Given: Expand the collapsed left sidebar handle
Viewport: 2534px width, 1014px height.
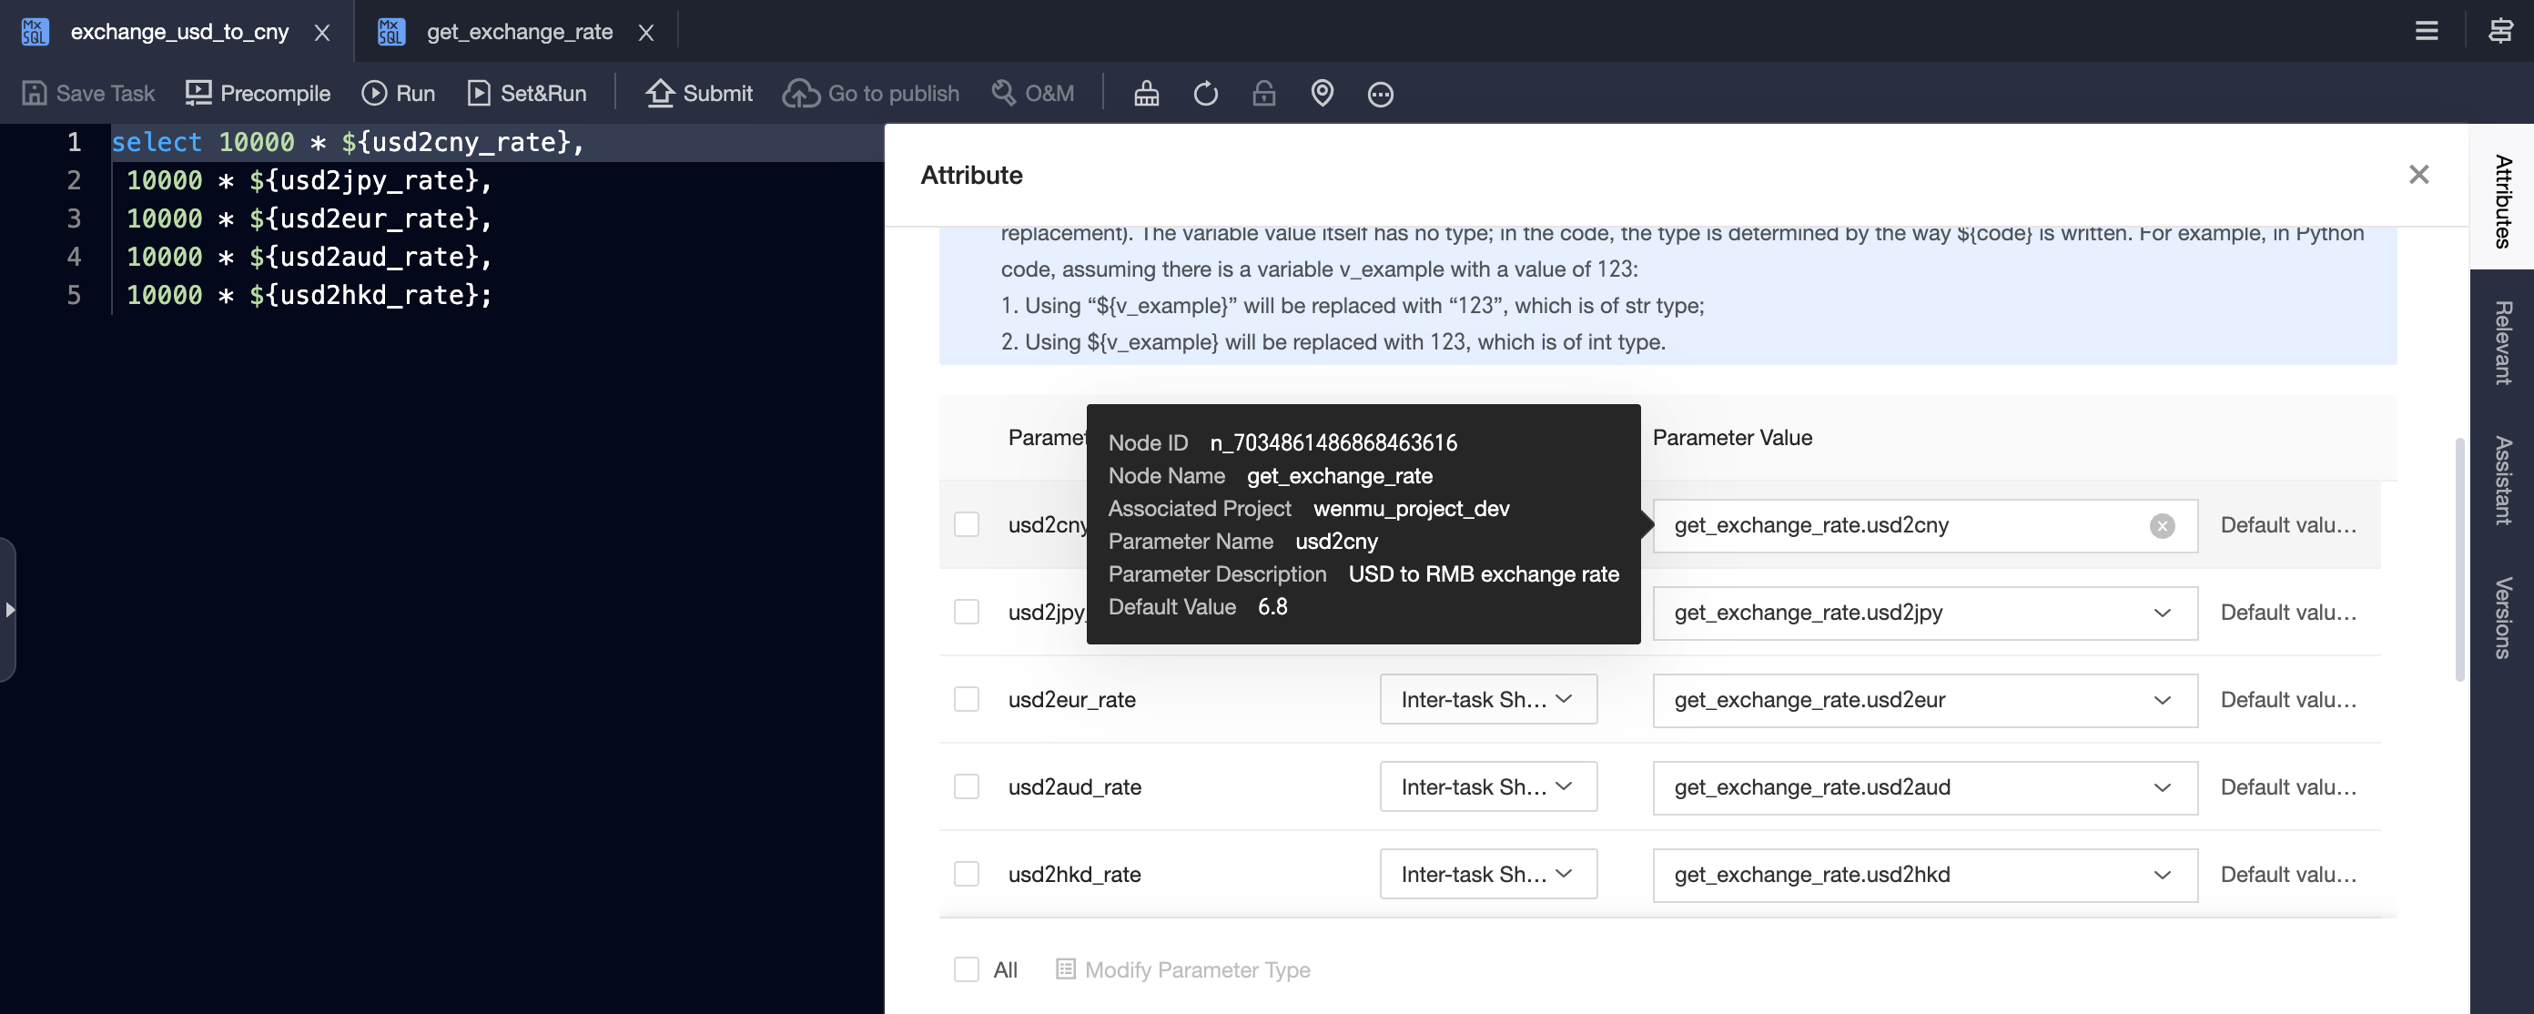Looking at the screenshot, I should pyautogui.click(x=9, y=610).
